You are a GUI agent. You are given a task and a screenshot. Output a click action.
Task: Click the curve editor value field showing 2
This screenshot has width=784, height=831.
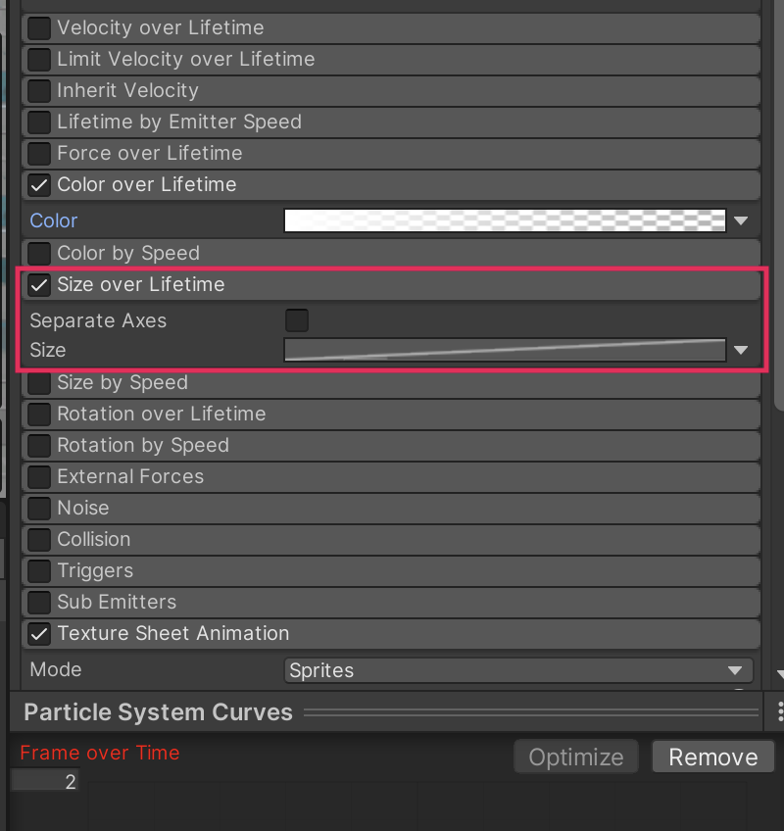tap(45, 782)
